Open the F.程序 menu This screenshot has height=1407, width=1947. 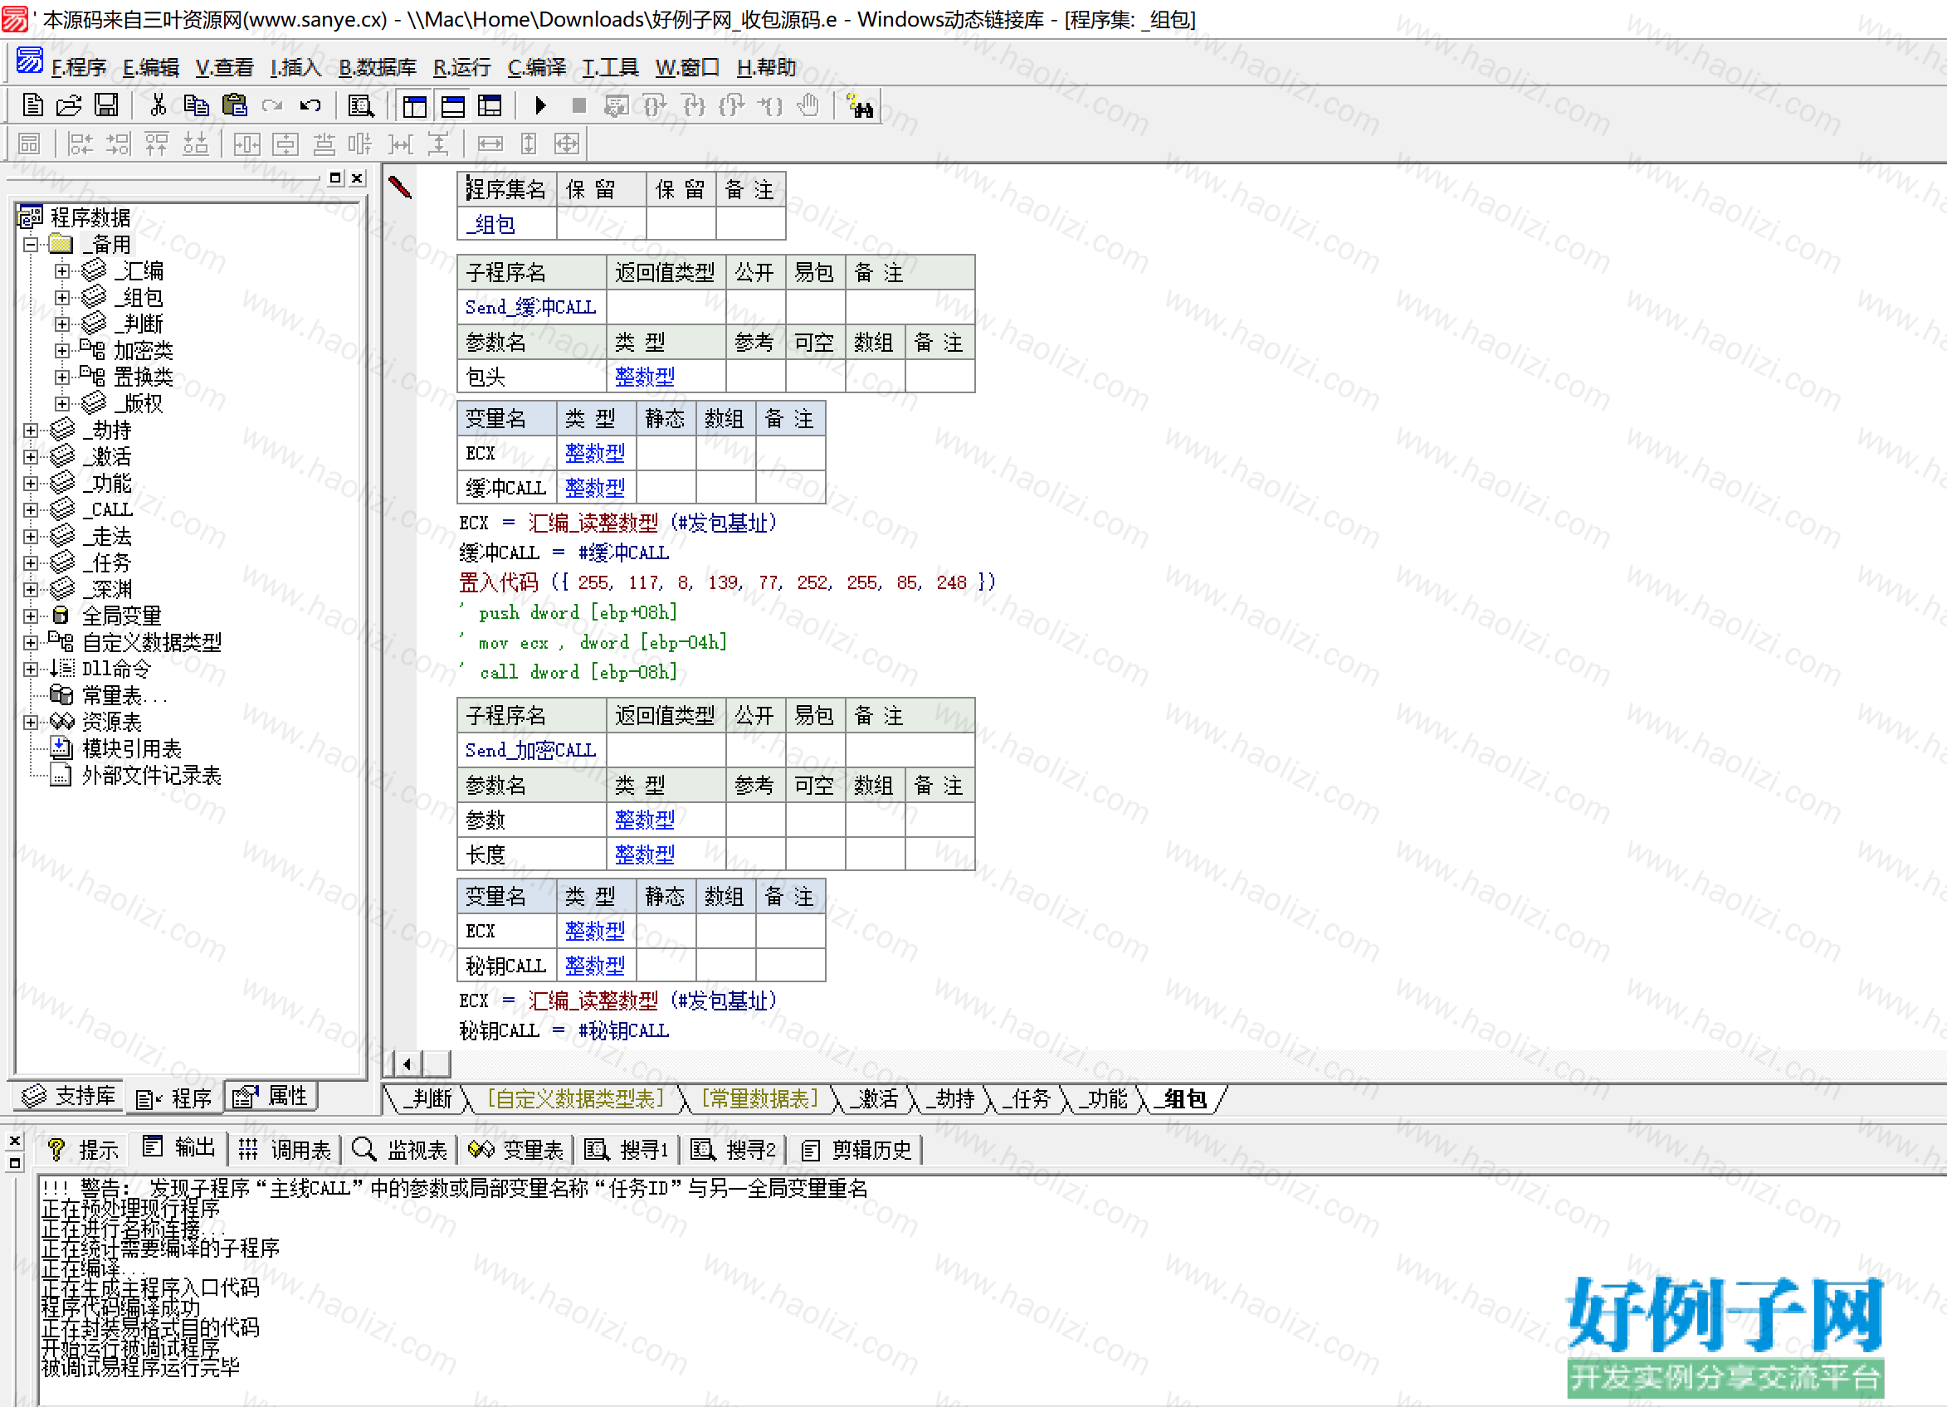click(78, 67)
